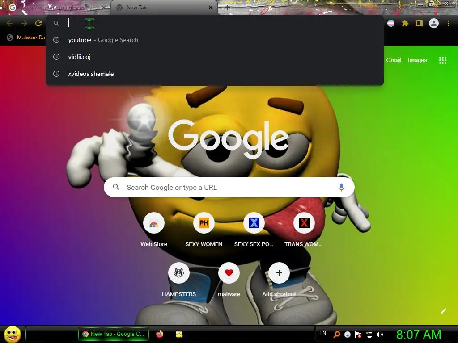Click the forward navigation arrow

[24, 23]
